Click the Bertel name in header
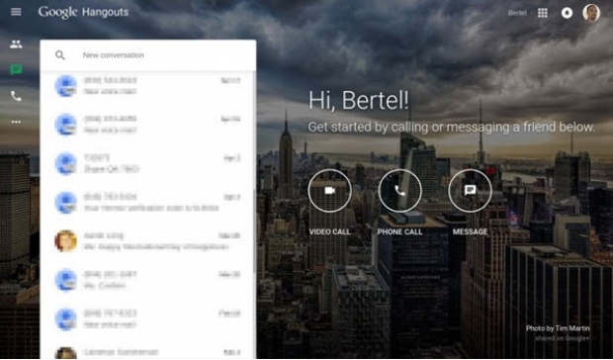This screenshot has height=360, width=613. click(x=517, y=13)
